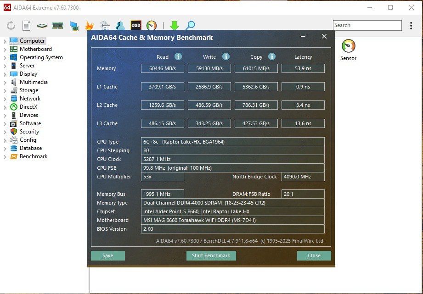Click the memory module toolbar icon
Screen dimensions: 423x294
tap(57, 26)
